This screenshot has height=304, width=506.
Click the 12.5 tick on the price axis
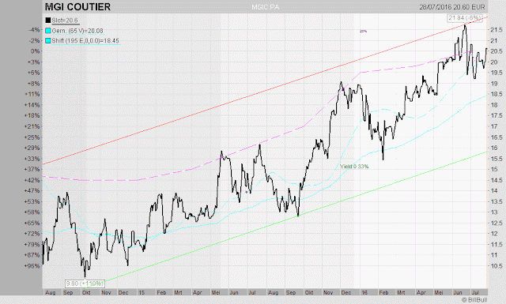(497, 223)
